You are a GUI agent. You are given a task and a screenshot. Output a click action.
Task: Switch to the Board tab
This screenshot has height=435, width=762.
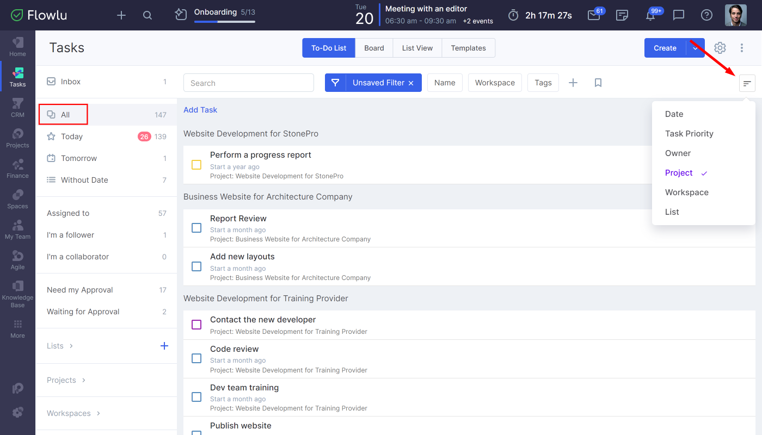click(x=374, y=48)
